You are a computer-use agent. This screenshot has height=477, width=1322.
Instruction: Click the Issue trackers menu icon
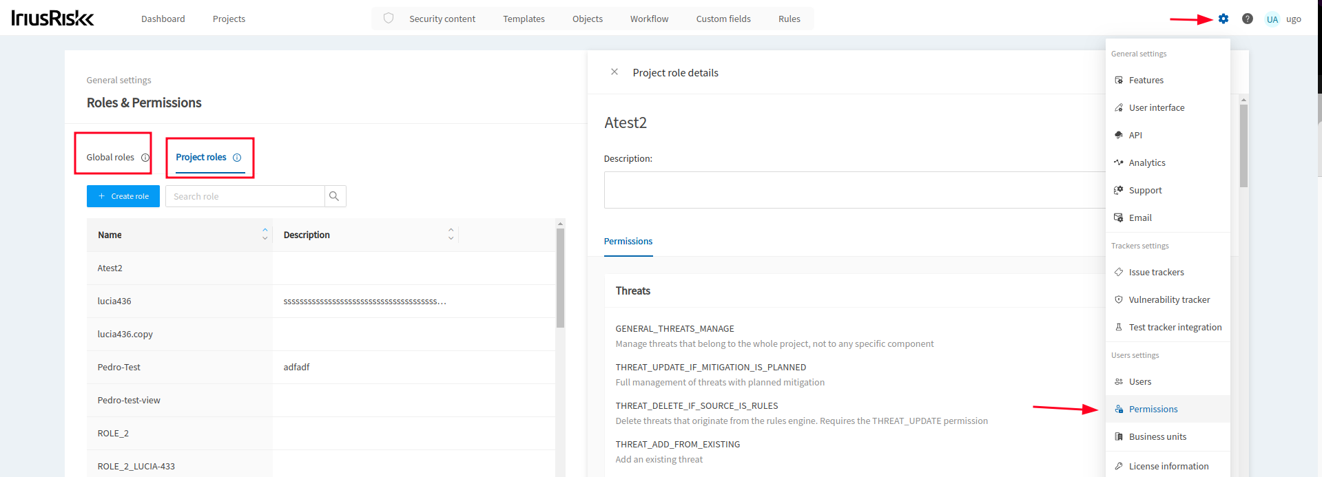click(1119, 273)
